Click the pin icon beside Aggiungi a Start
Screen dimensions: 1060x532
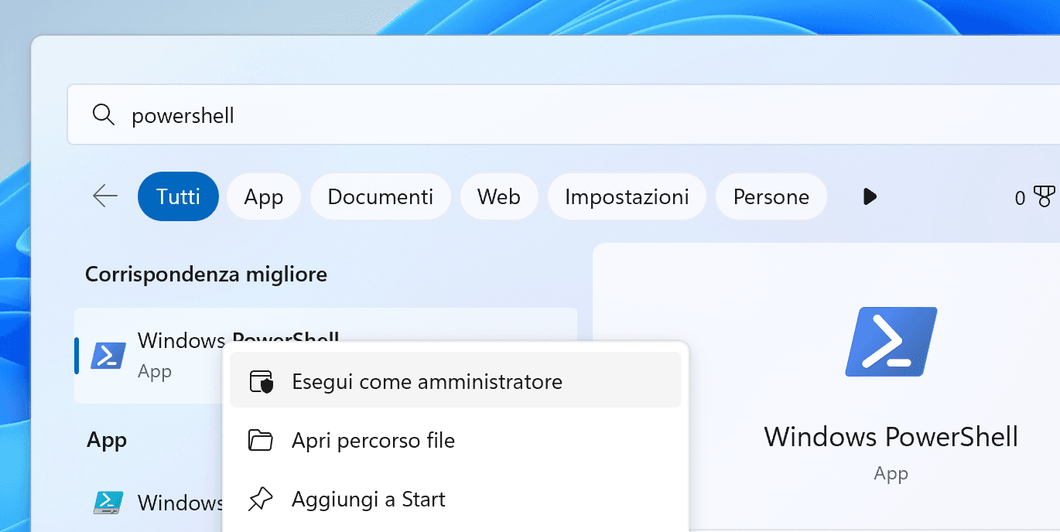point(261,500)
